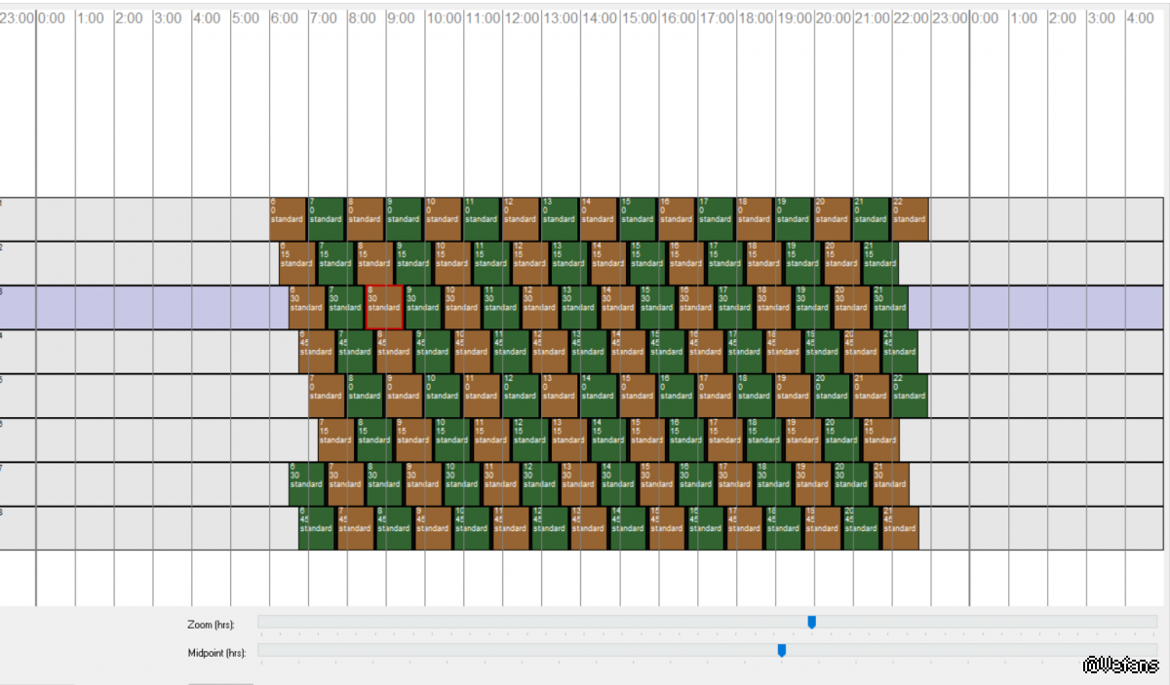1170x685 pixels.
Task: Click the 17:00 time header label
Action: coord(717,19)
